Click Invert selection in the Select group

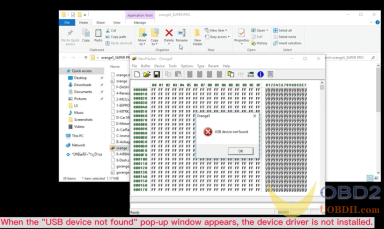289,43
